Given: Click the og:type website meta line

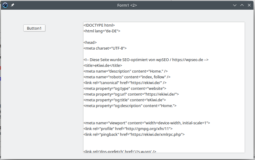Looking at the screenshot, I should click(x=125, y=89).
